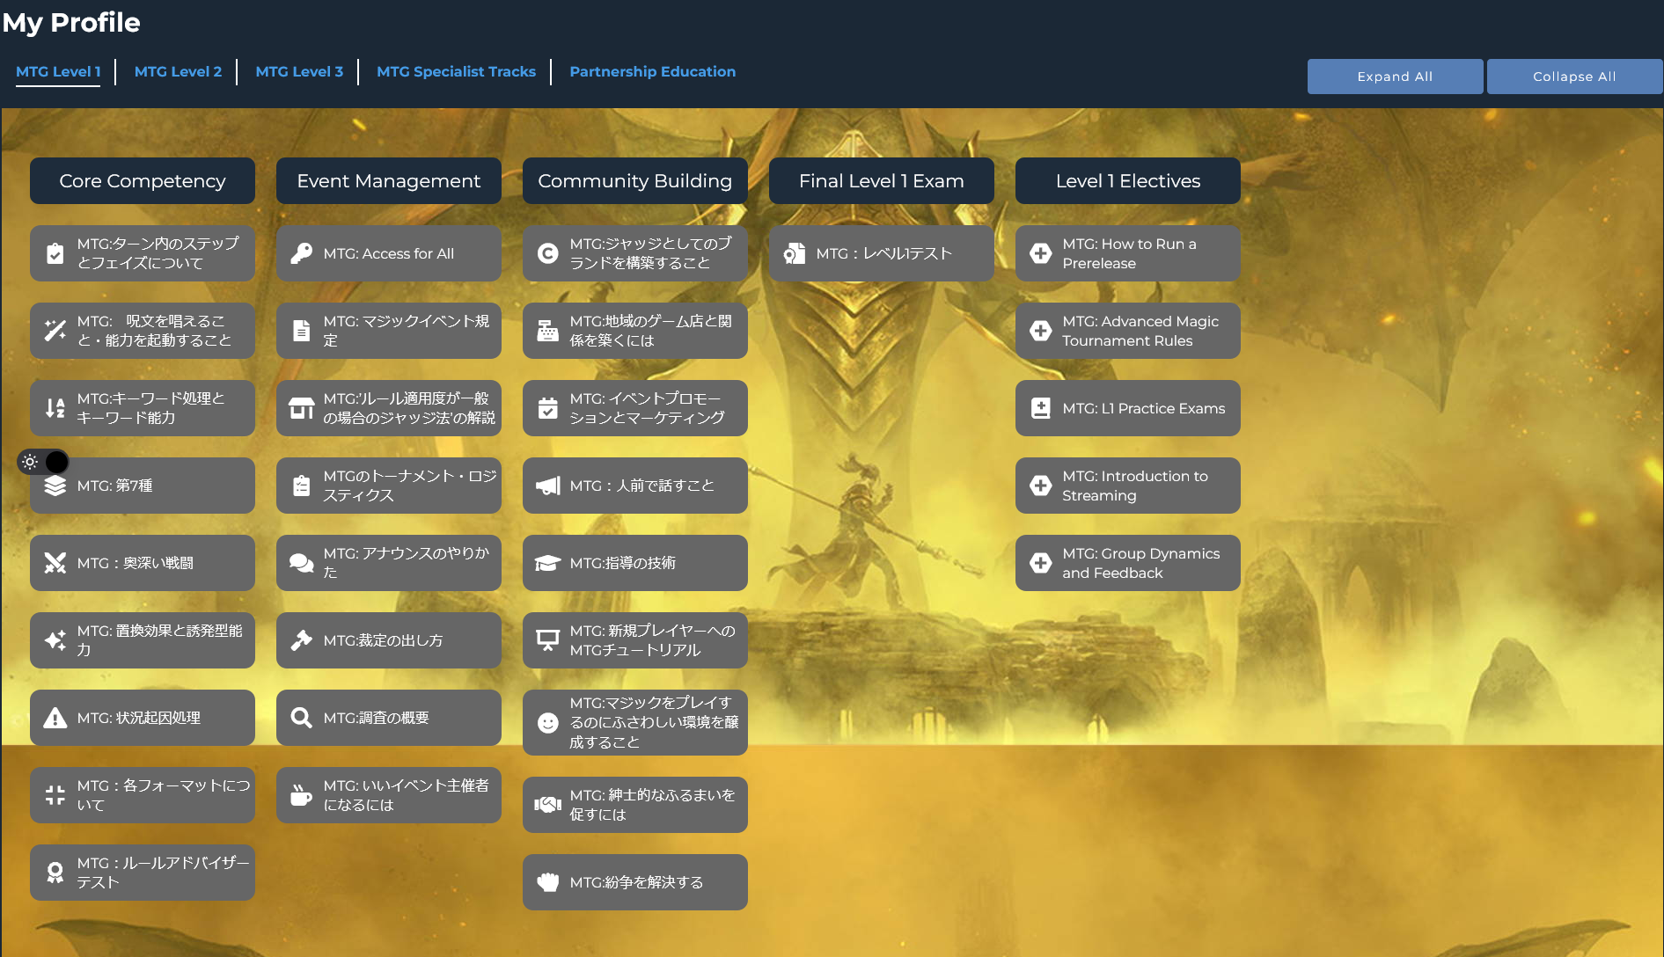Click layers stack icon beside MTG: 第7種
The image size is (1664, 957).
pos(55,486)
